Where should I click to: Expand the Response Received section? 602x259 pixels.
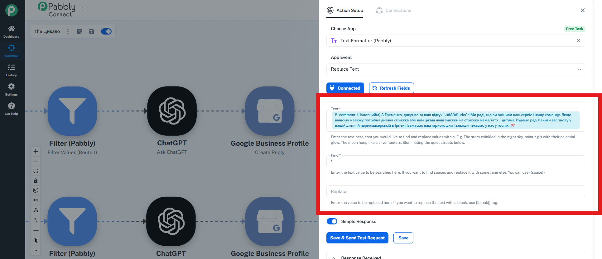334,257
